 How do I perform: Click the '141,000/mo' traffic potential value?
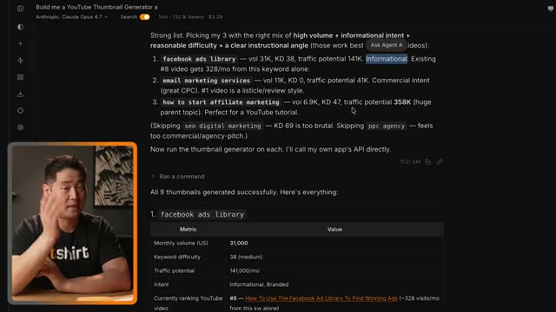pyautogui.click(x=244, y=270)
